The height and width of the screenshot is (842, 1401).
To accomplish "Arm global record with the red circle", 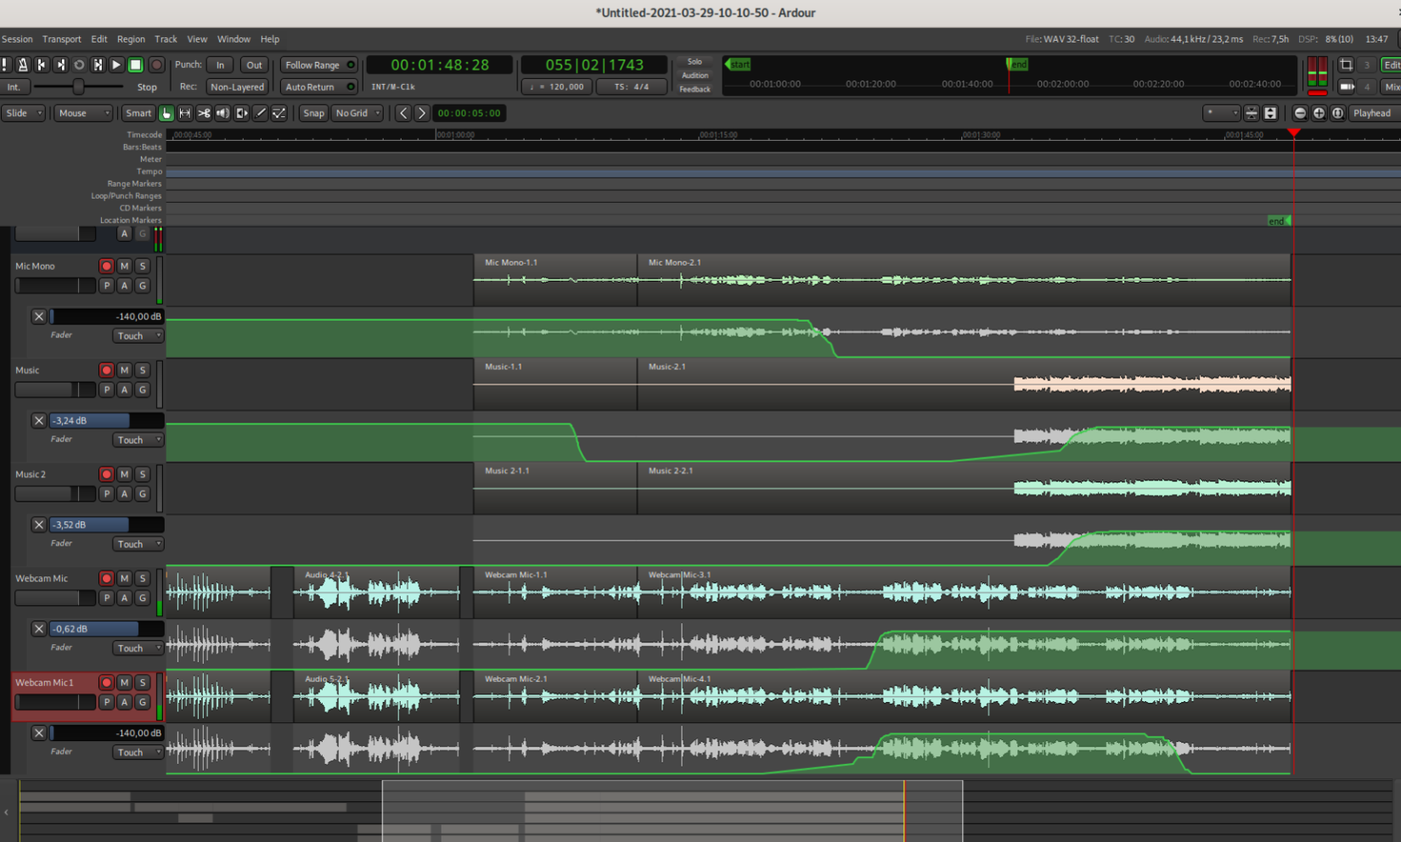I will tap(156, 65).
